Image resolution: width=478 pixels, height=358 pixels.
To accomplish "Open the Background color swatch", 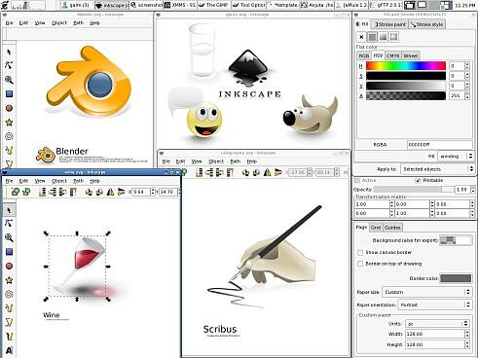I will pyautogui.click(x=456, y=240).
